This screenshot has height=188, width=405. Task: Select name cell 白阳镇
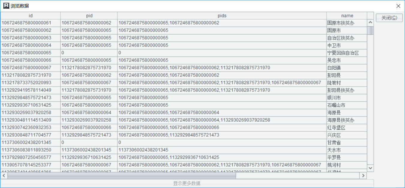[x=347, y=68]
